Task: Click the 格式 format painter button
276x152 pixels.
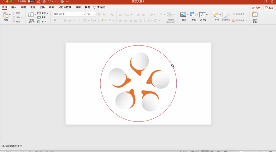Action: 16,21
